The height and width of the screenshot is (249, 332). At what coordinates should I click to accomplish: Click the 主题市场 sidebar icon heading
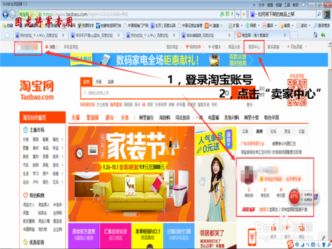pyautogui.click(x=34, y=129)
